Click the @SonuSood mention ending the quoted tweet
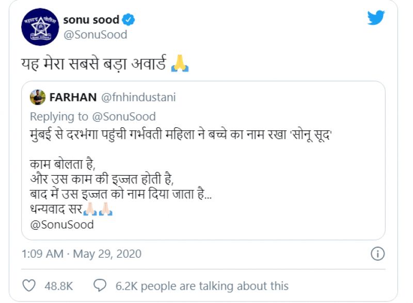The width and height of the screenshot is (413, 303). (62, 225)
